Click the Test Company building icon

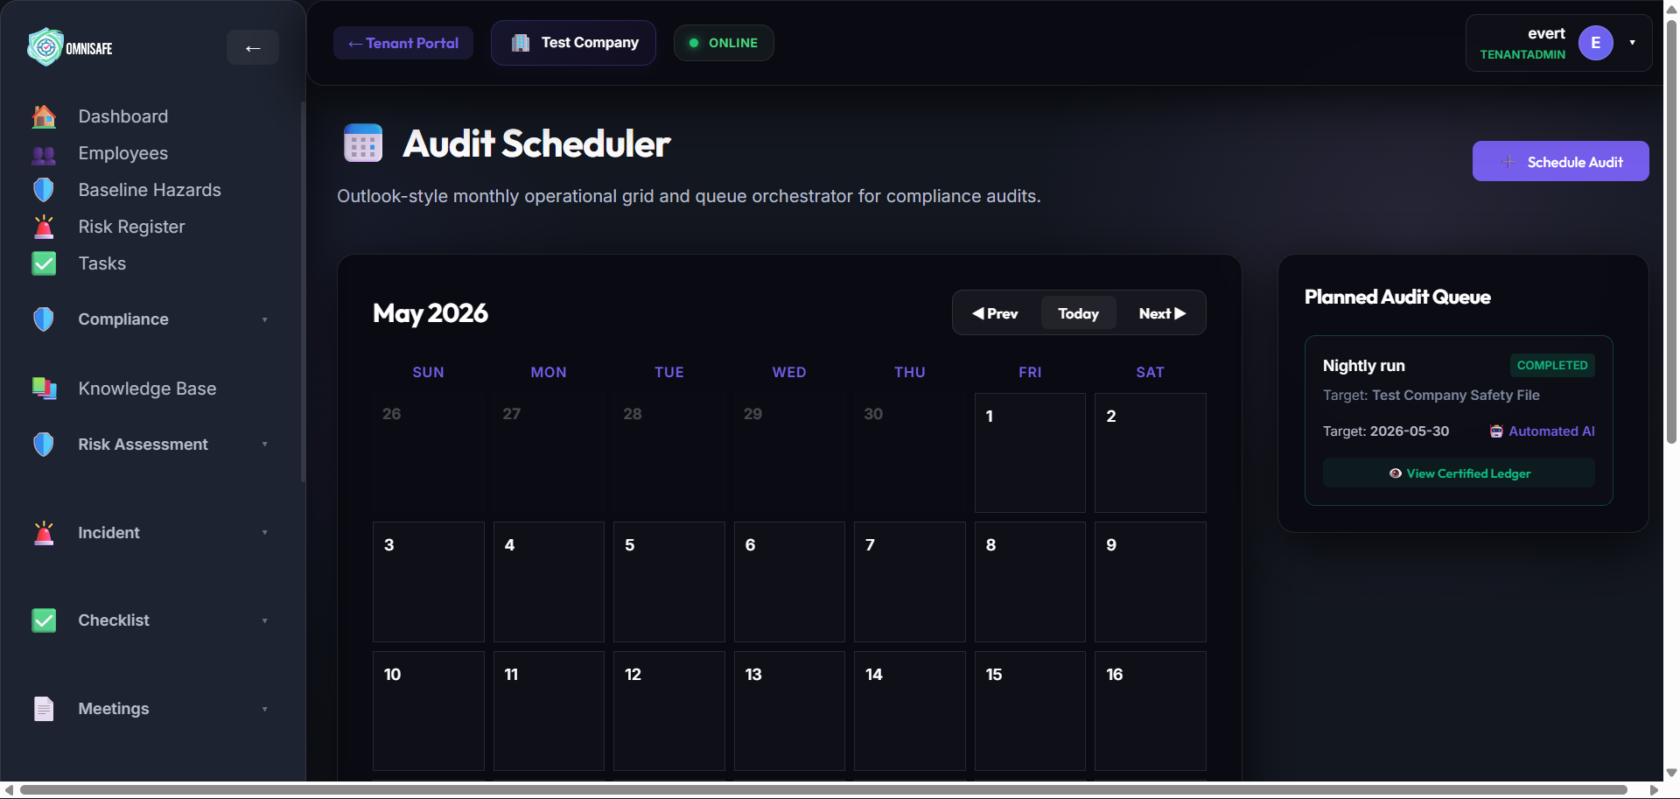(521, 43)
